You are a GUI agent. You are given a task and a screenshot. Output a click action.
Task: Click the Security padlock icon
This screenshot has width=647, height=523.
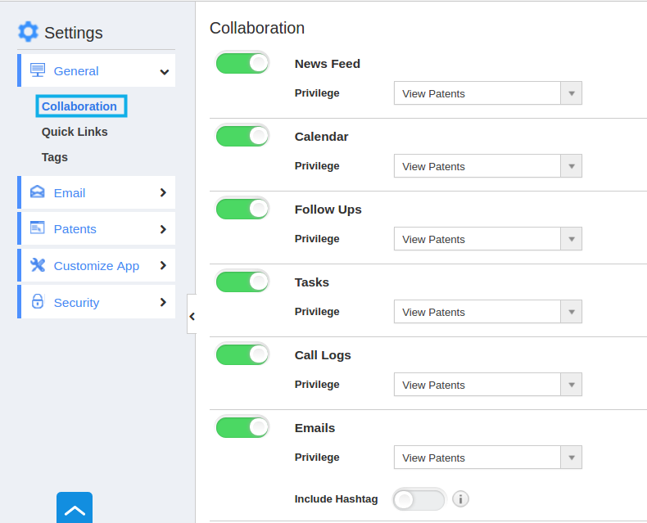coord(38,301)
